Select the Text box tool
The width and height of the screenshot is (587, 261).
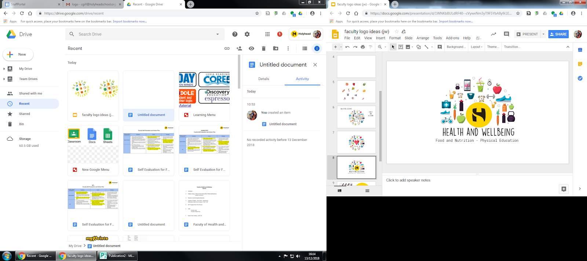pyautogui.click(x=401, y=47)
